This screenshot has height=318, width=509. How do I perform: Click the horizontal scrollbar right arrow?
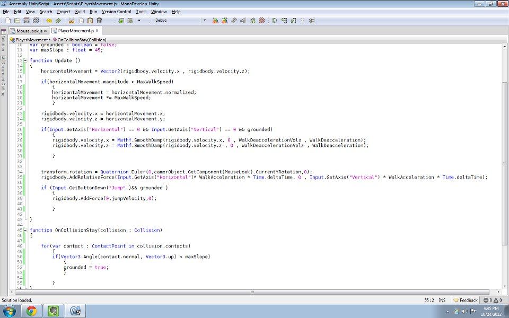click(498, 292)
